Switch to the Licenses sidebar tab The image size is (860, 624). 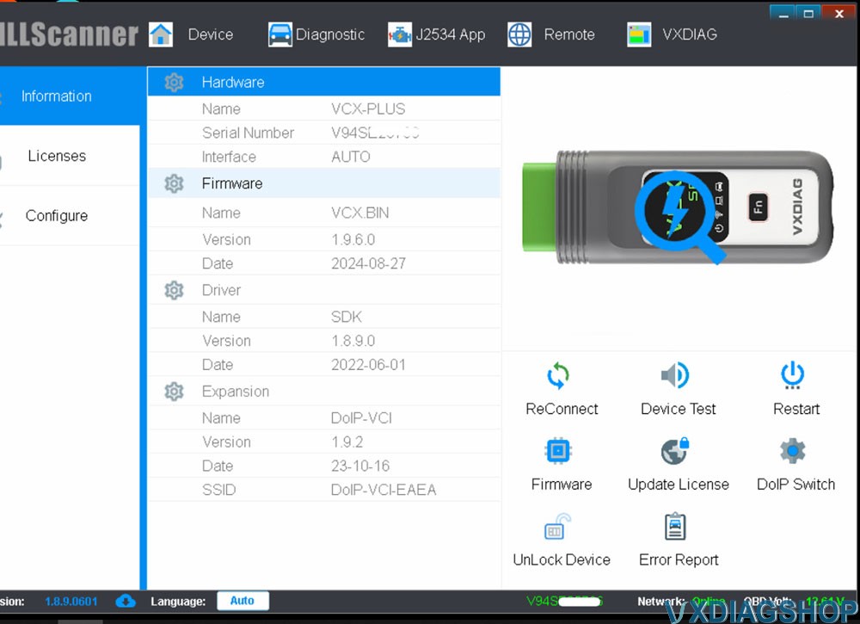point(70,156)
